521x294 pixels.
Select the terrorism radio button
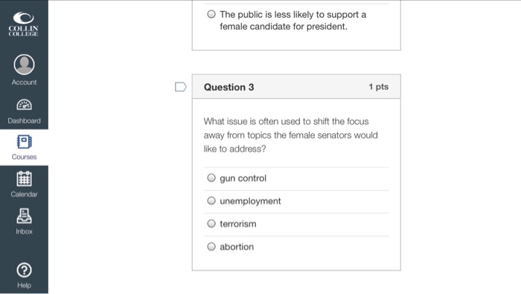[x=211, y=223]
